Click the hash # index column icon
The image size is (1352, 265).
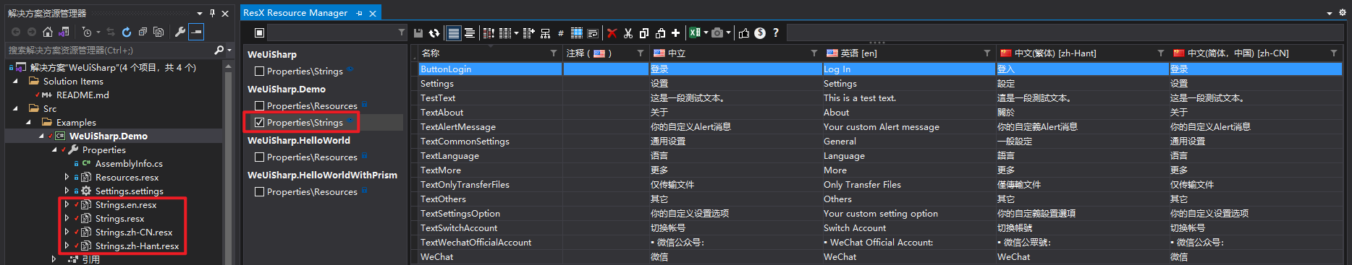(561, 32)
